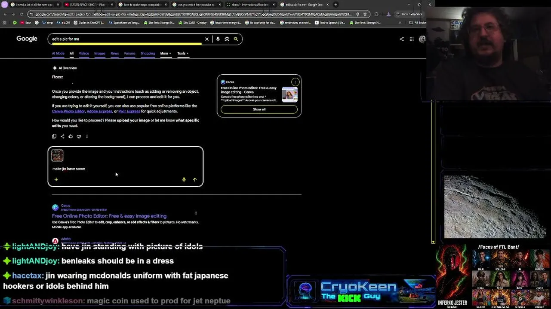
Task: Send the follow-up prompt arrow
Action: (x=195, y=180)
